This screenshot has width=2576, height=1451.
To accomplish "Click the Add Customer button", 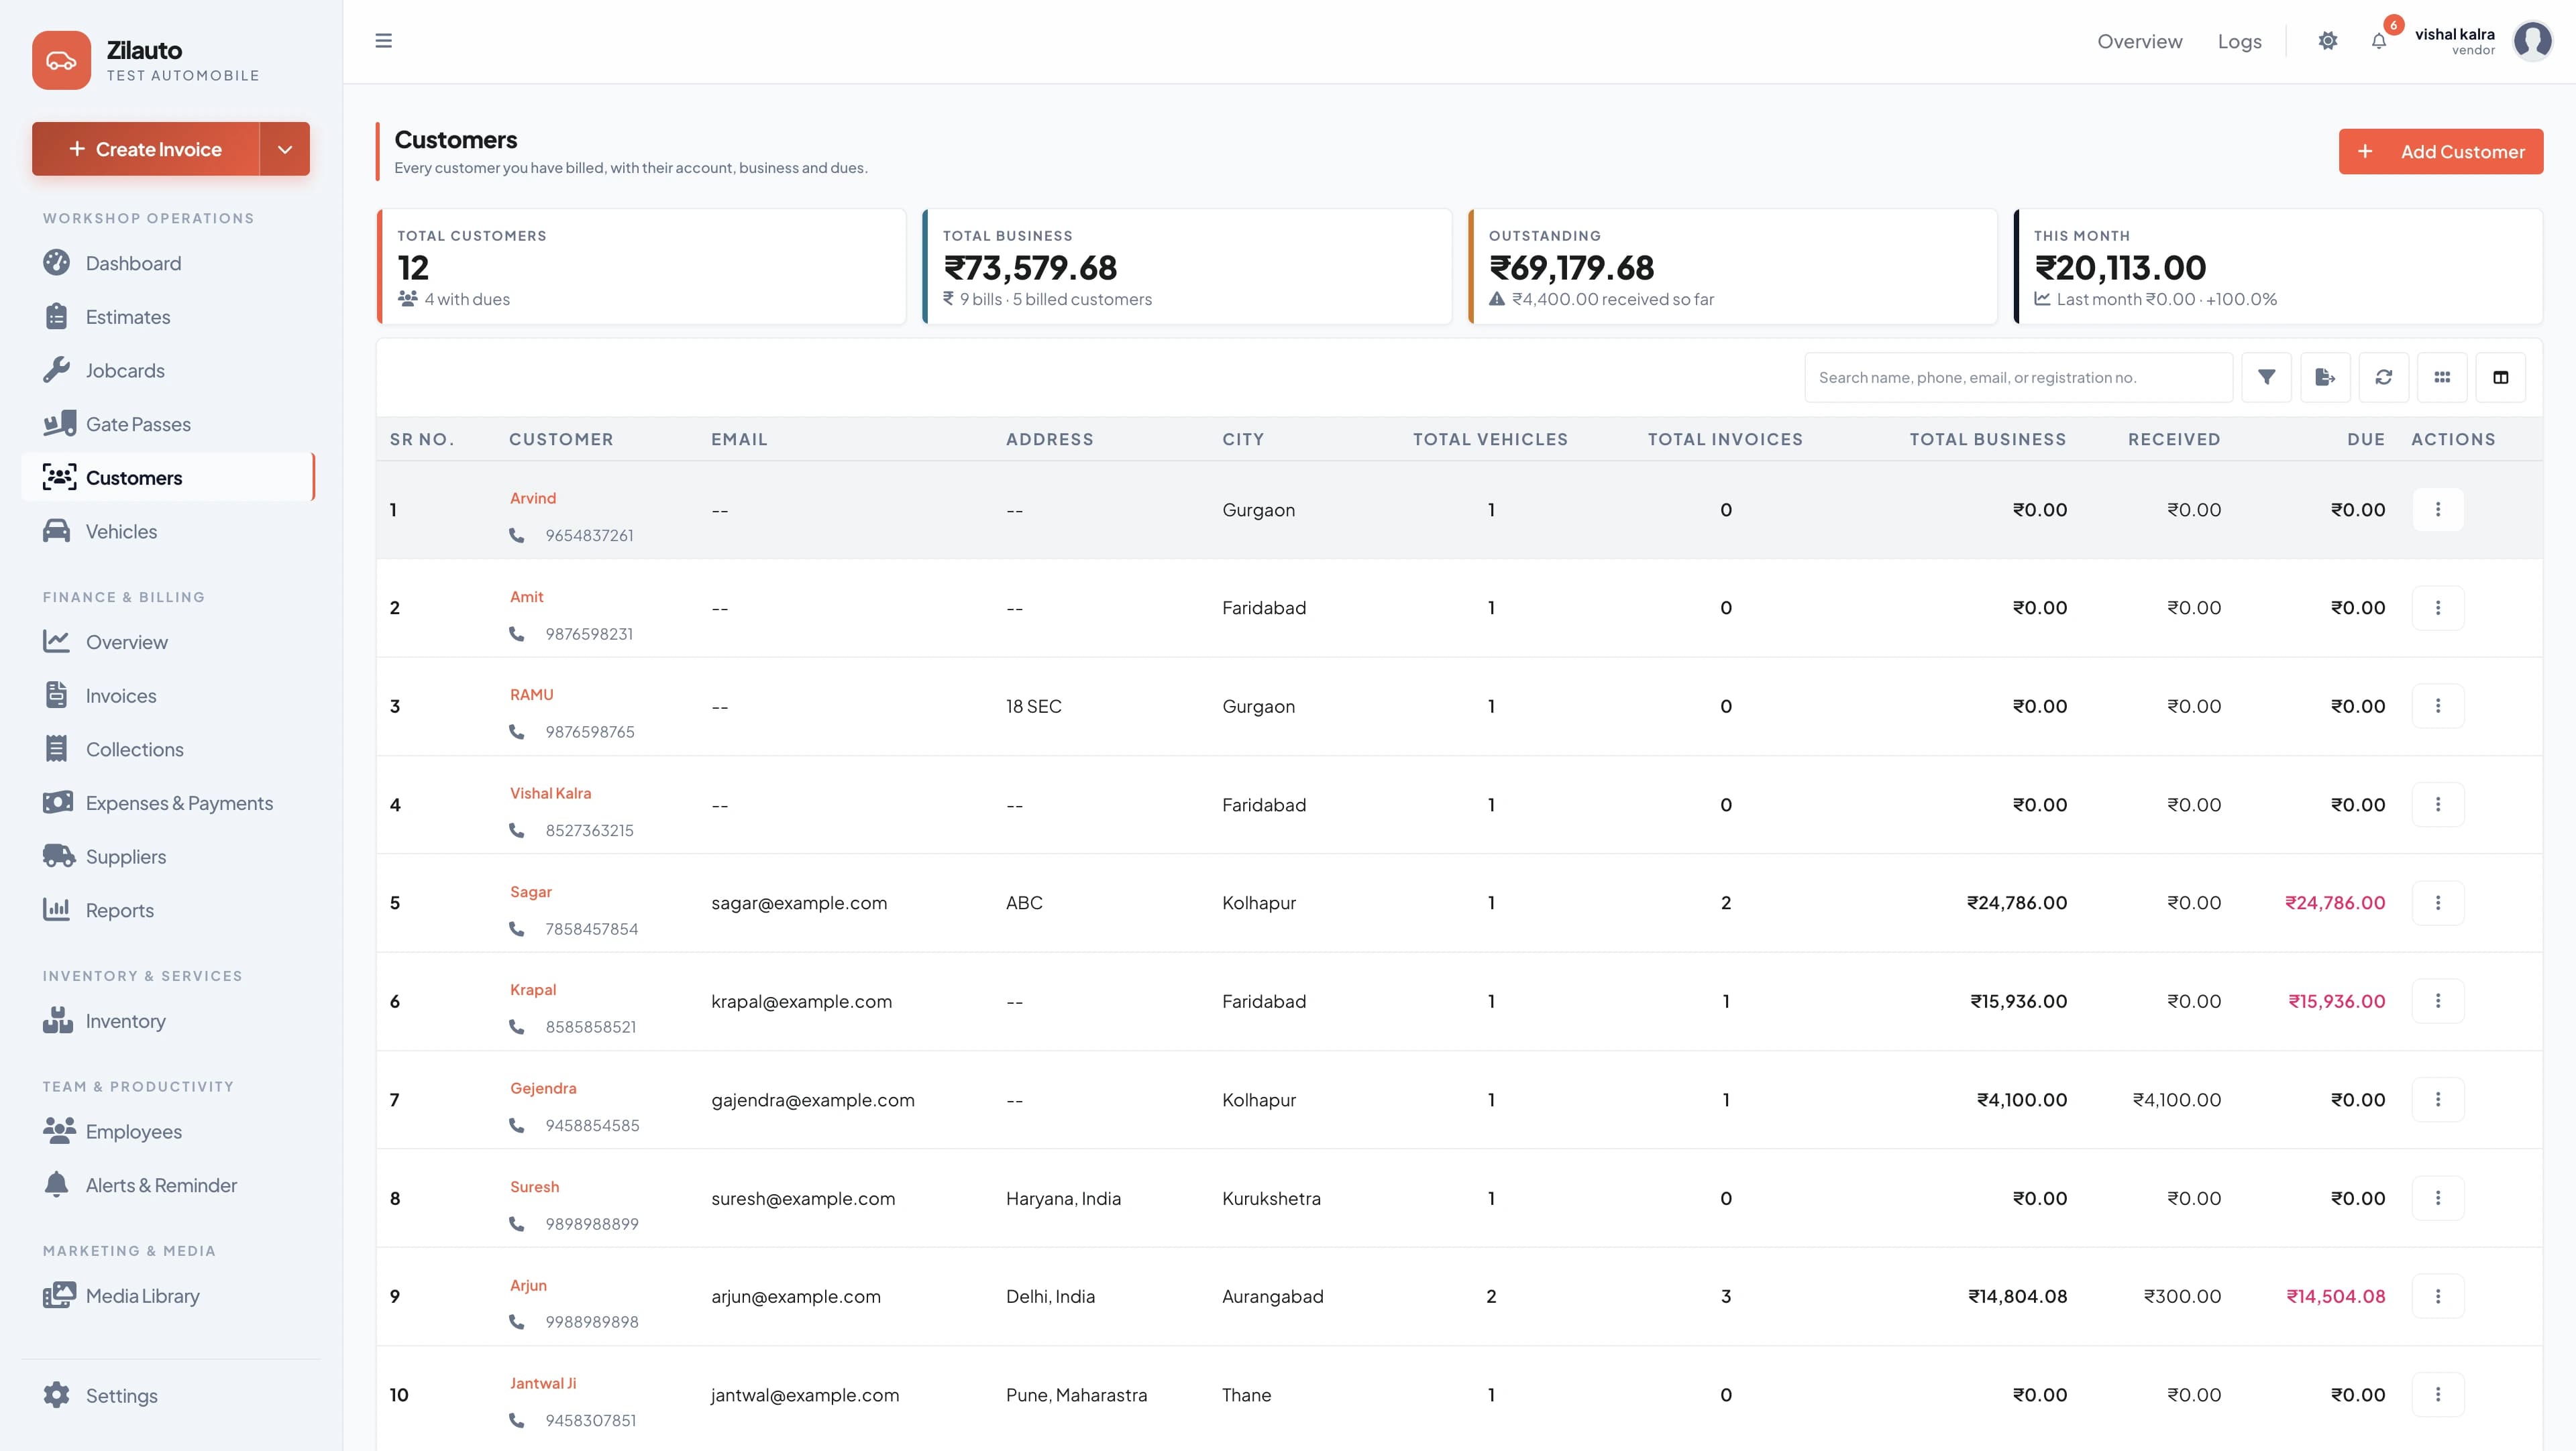I will pyautogui.click(x=2440, y=151).
